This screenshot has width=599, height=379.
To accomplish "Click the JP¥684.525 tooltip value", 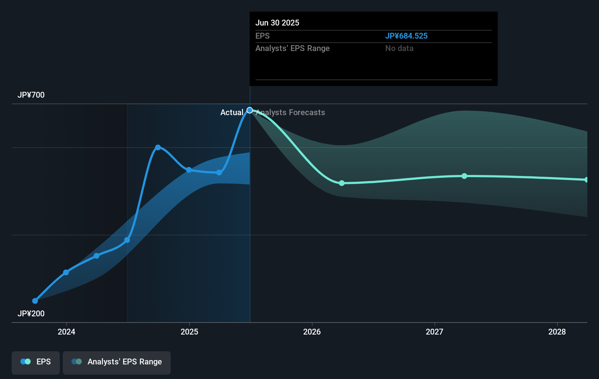I will point(406,36).
